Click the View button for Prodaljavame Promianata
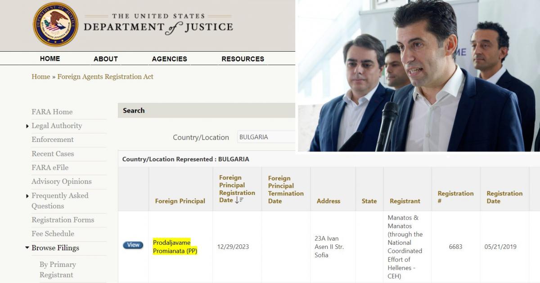The image size is (540, 283). [133, 245]
